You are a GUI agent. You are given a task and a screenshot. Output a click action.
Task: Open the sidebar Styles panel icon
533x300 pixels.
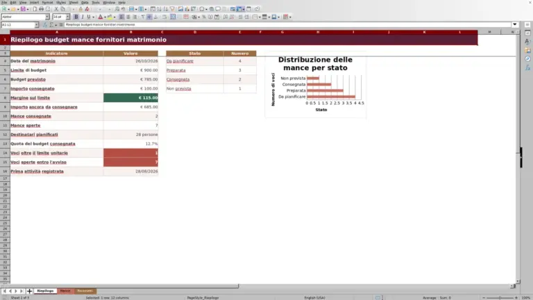(527, 42)
